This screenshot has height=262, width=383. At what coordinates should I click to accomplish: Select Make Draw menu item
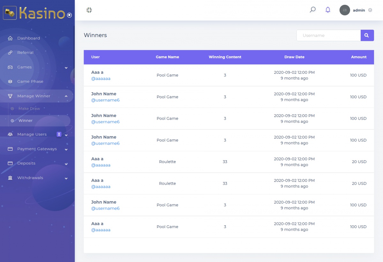click(x=29, y=109)
